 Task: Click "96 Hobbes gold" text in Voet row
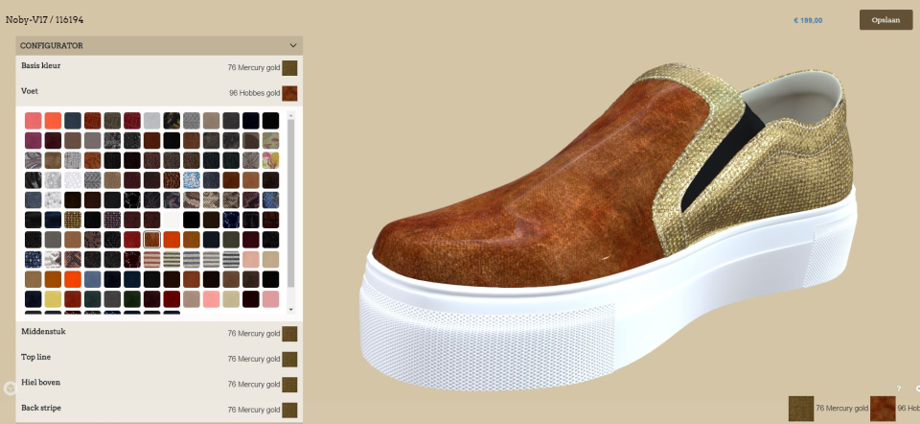tap(255, 93)
